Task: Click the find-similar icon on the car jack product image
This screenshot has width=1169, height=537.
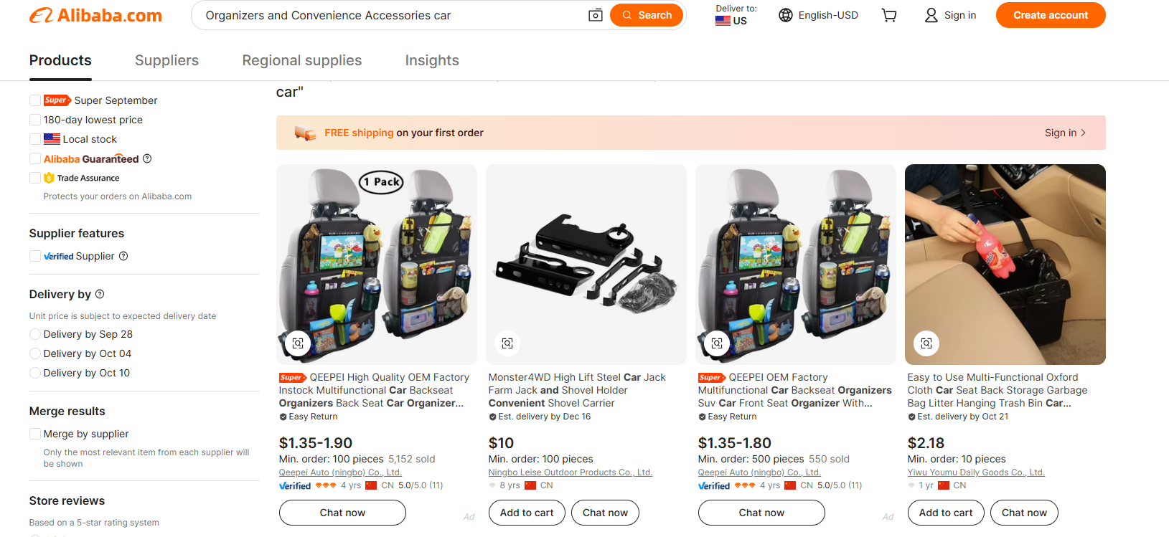Action: pyautogui.click(x=507, y=343)
